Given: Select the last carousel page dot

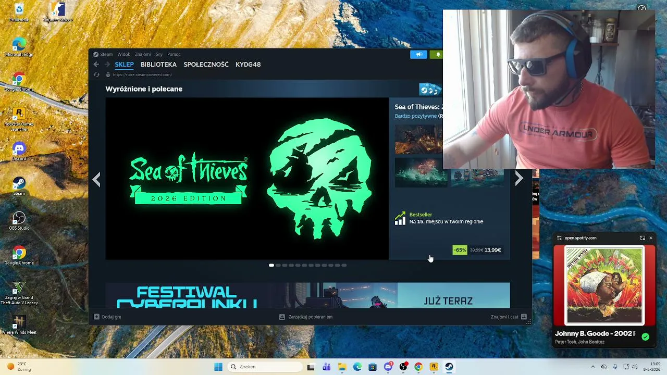Looking at the screenshot, I should coord(344,265).
